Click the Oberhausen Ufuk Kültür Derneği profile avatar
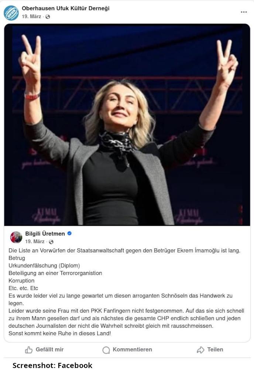The image size is (254, 371). coord(11,13)
